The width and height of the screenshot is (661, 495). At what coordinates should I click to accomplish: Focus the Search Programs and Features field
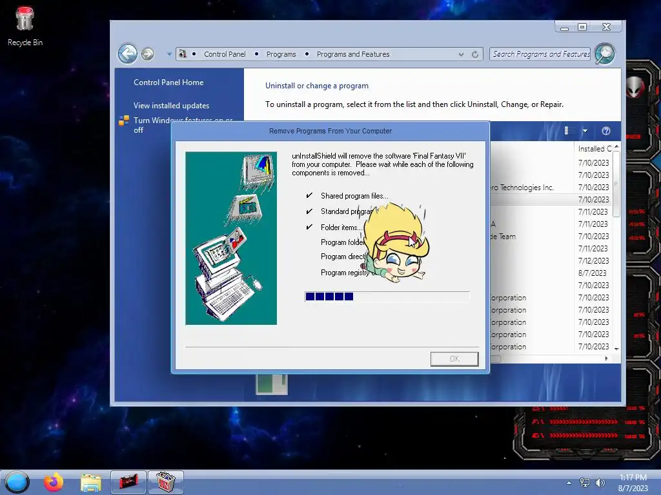540,54
